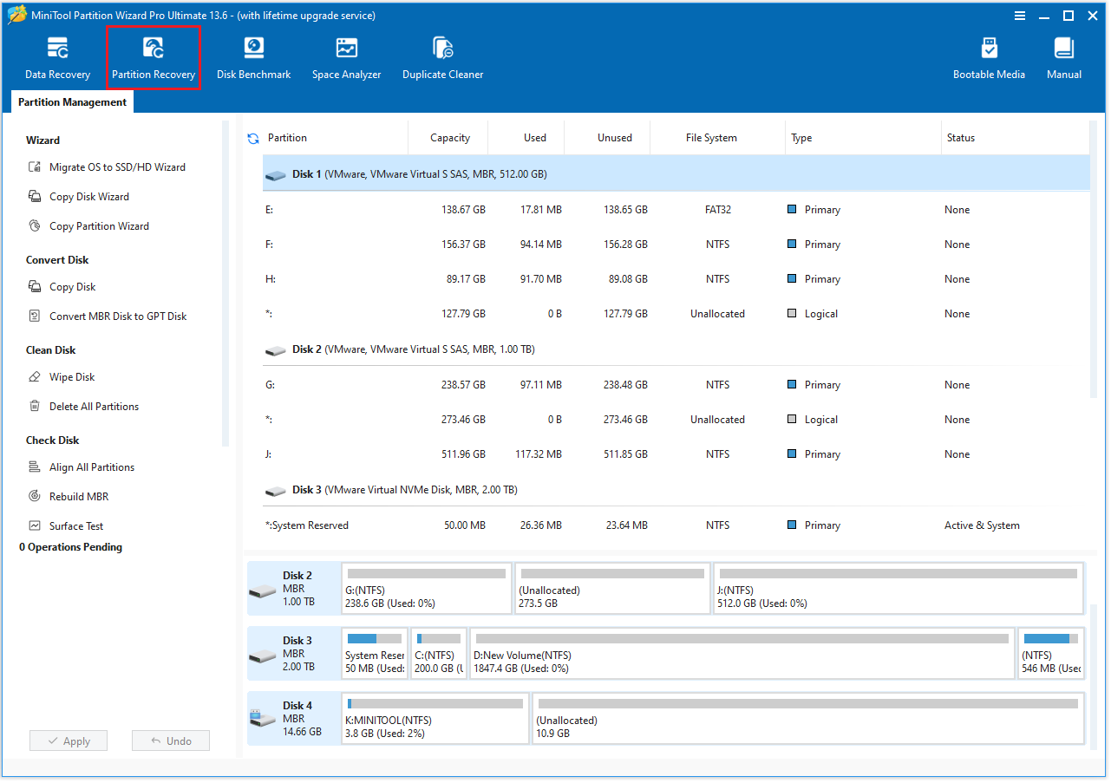Run a Surface Test

point(76,525)
